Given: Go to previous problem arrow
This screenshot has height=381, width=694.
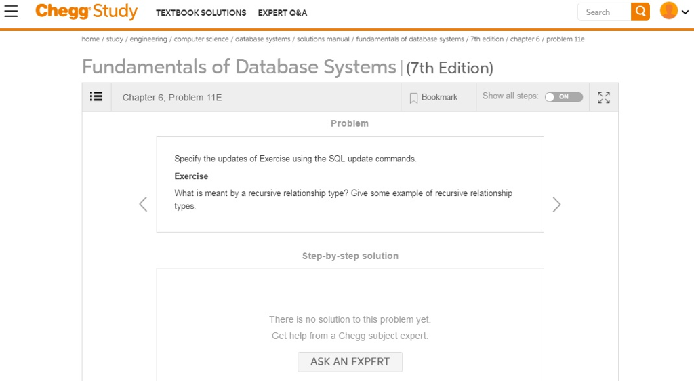Looking at the screenshot, I should click(x=143, y=204).
